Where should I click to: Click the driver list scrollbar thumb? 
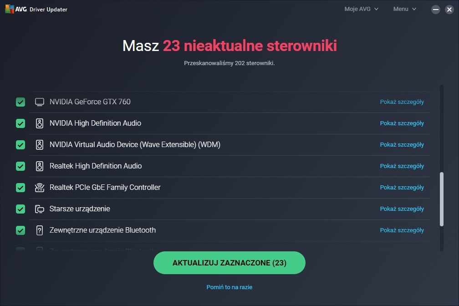pyautogui.click(x=441, y=199)
